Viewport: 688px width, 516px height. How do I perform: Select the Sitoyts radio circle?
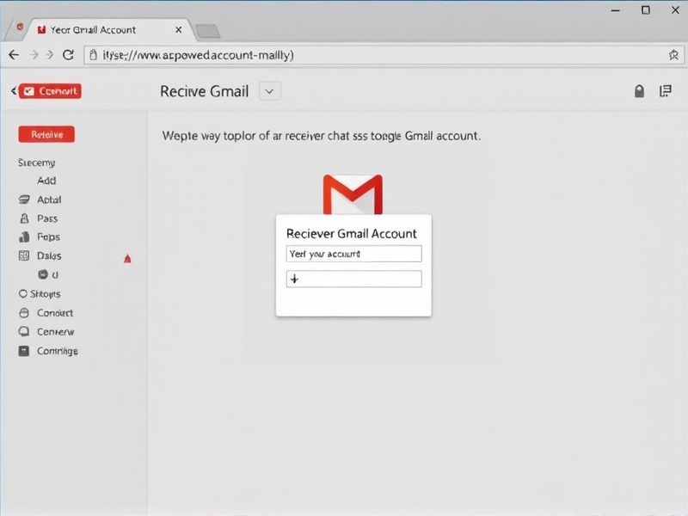pyautogui.click(x=23, y=293)
